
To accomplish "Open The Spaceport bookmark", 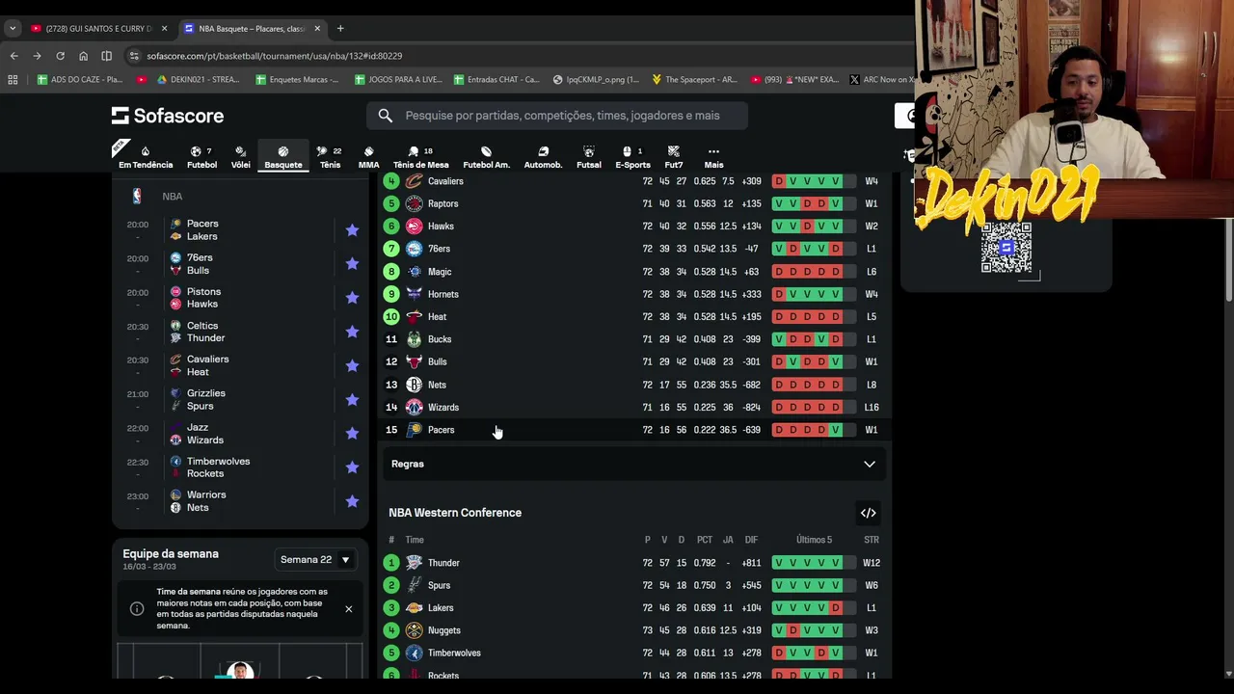I will click(x=694, y=80).
